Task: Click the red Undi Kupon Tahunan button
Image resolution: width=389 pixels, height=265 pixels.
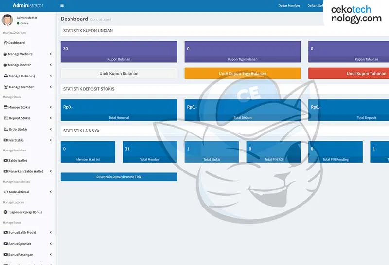Action: point(349,74)
